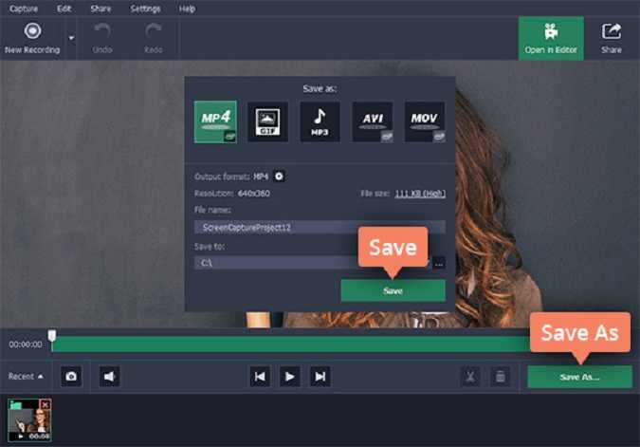This screenshot has width=640, height=447.
Task: Click the green timeline track
Action: click(291, 345)
